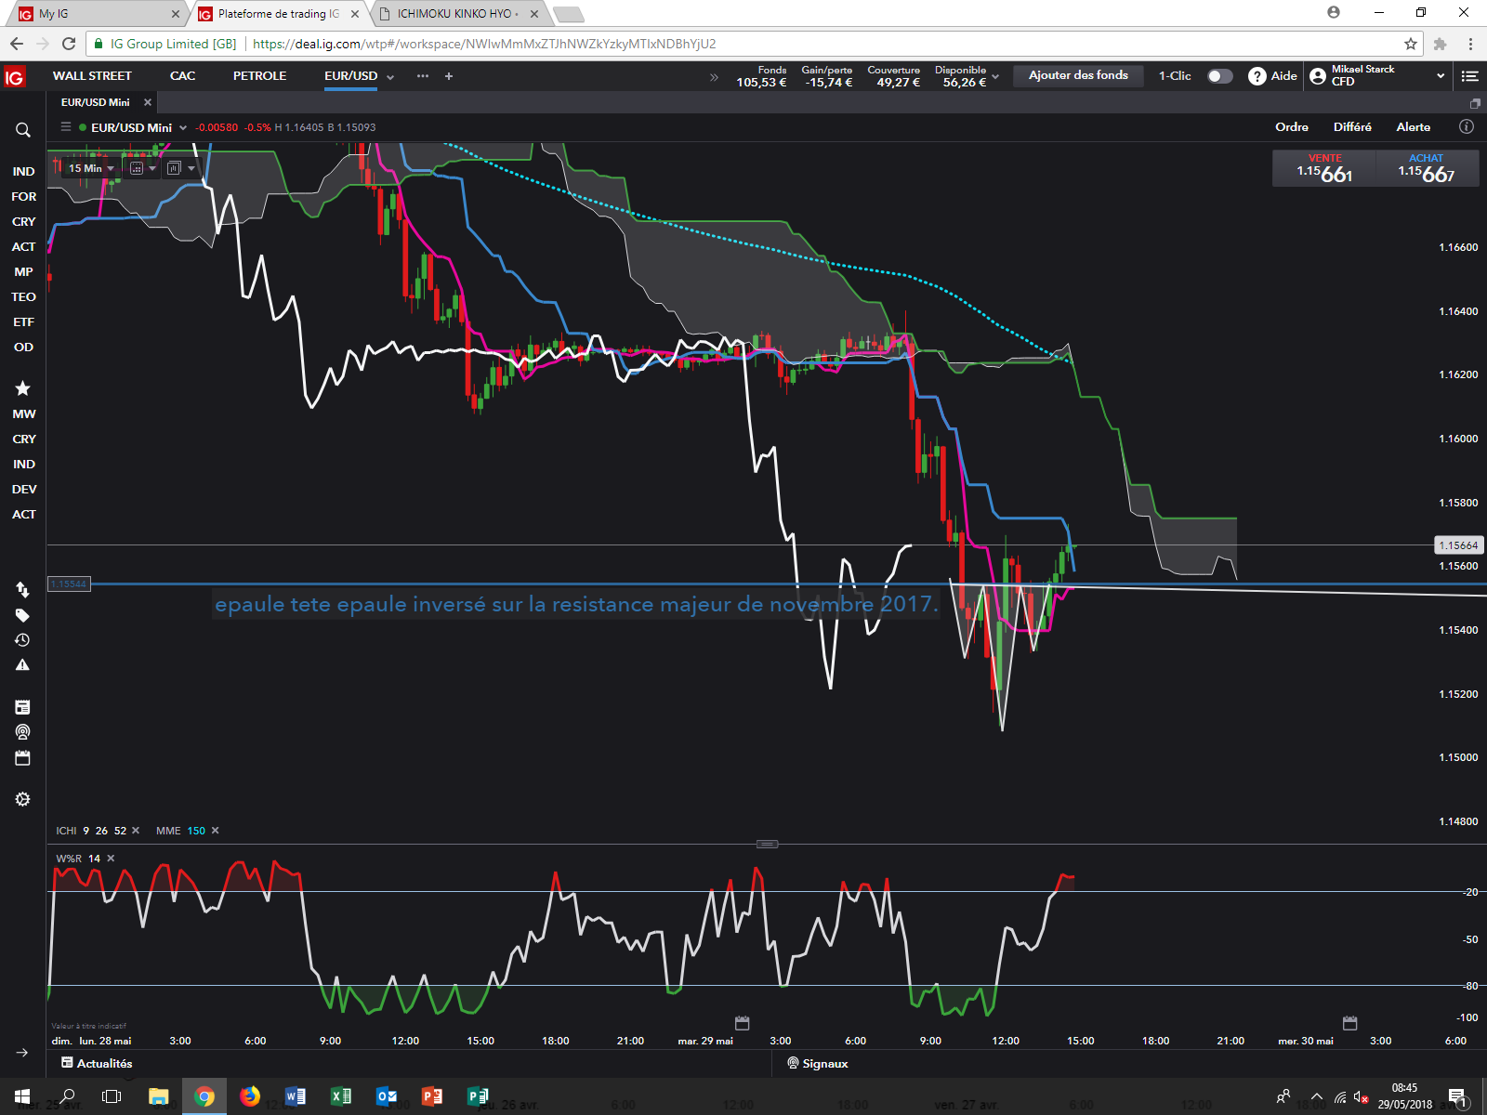
Task: Open the Signaux signals panel
Action: coord(818,1063)
